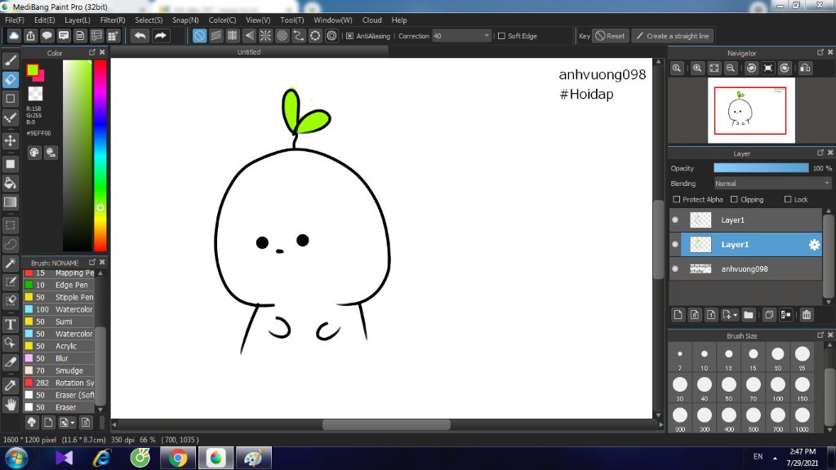Toggle visibility of the highlighted Layer1
Image resolution: width=836 pixels, height=470 pixels.
click(675, 245)
